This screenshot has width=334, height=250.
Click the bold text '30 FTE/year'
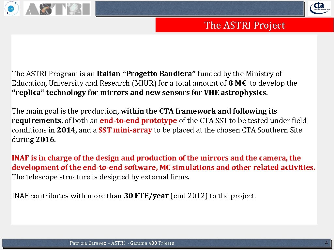[146, 196]
